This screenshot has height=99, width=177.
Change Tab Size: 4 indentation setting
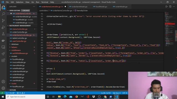point(117,93)
